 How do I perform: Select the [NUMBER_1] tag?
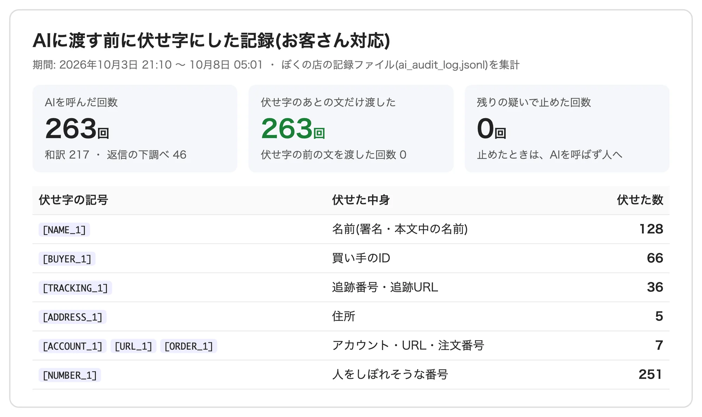70,375
